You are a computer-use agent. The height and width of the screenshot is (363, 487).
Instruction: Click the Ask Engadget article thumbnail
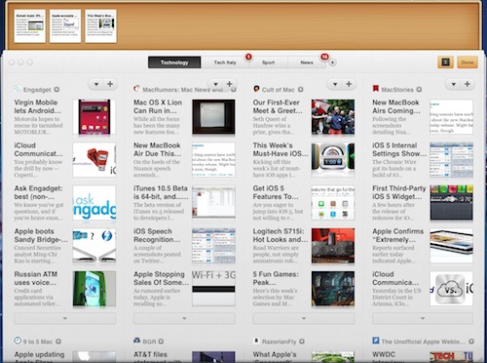coord(94,203)
